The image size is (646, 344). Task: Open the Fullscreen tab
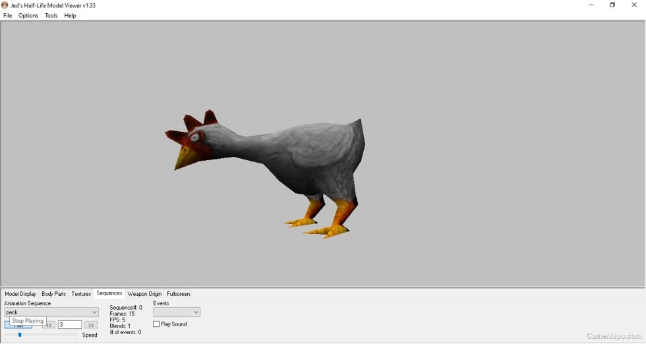(179, 294)
